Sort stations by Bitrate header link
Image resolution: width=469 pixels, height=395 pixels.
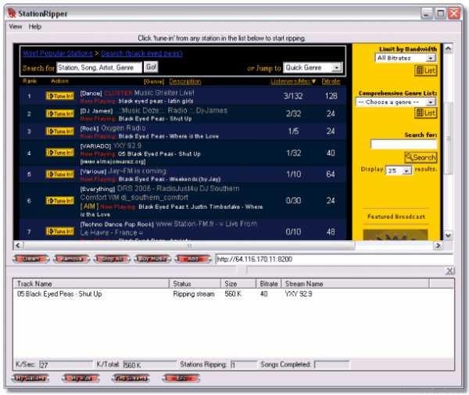(331, 81)
